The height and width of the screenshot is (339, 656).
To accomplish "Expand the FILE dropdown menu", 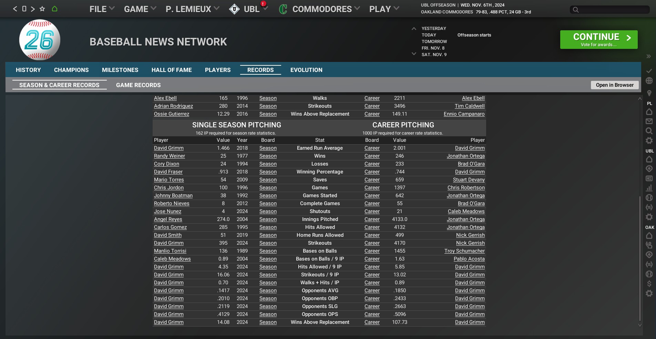I will 102,9.
